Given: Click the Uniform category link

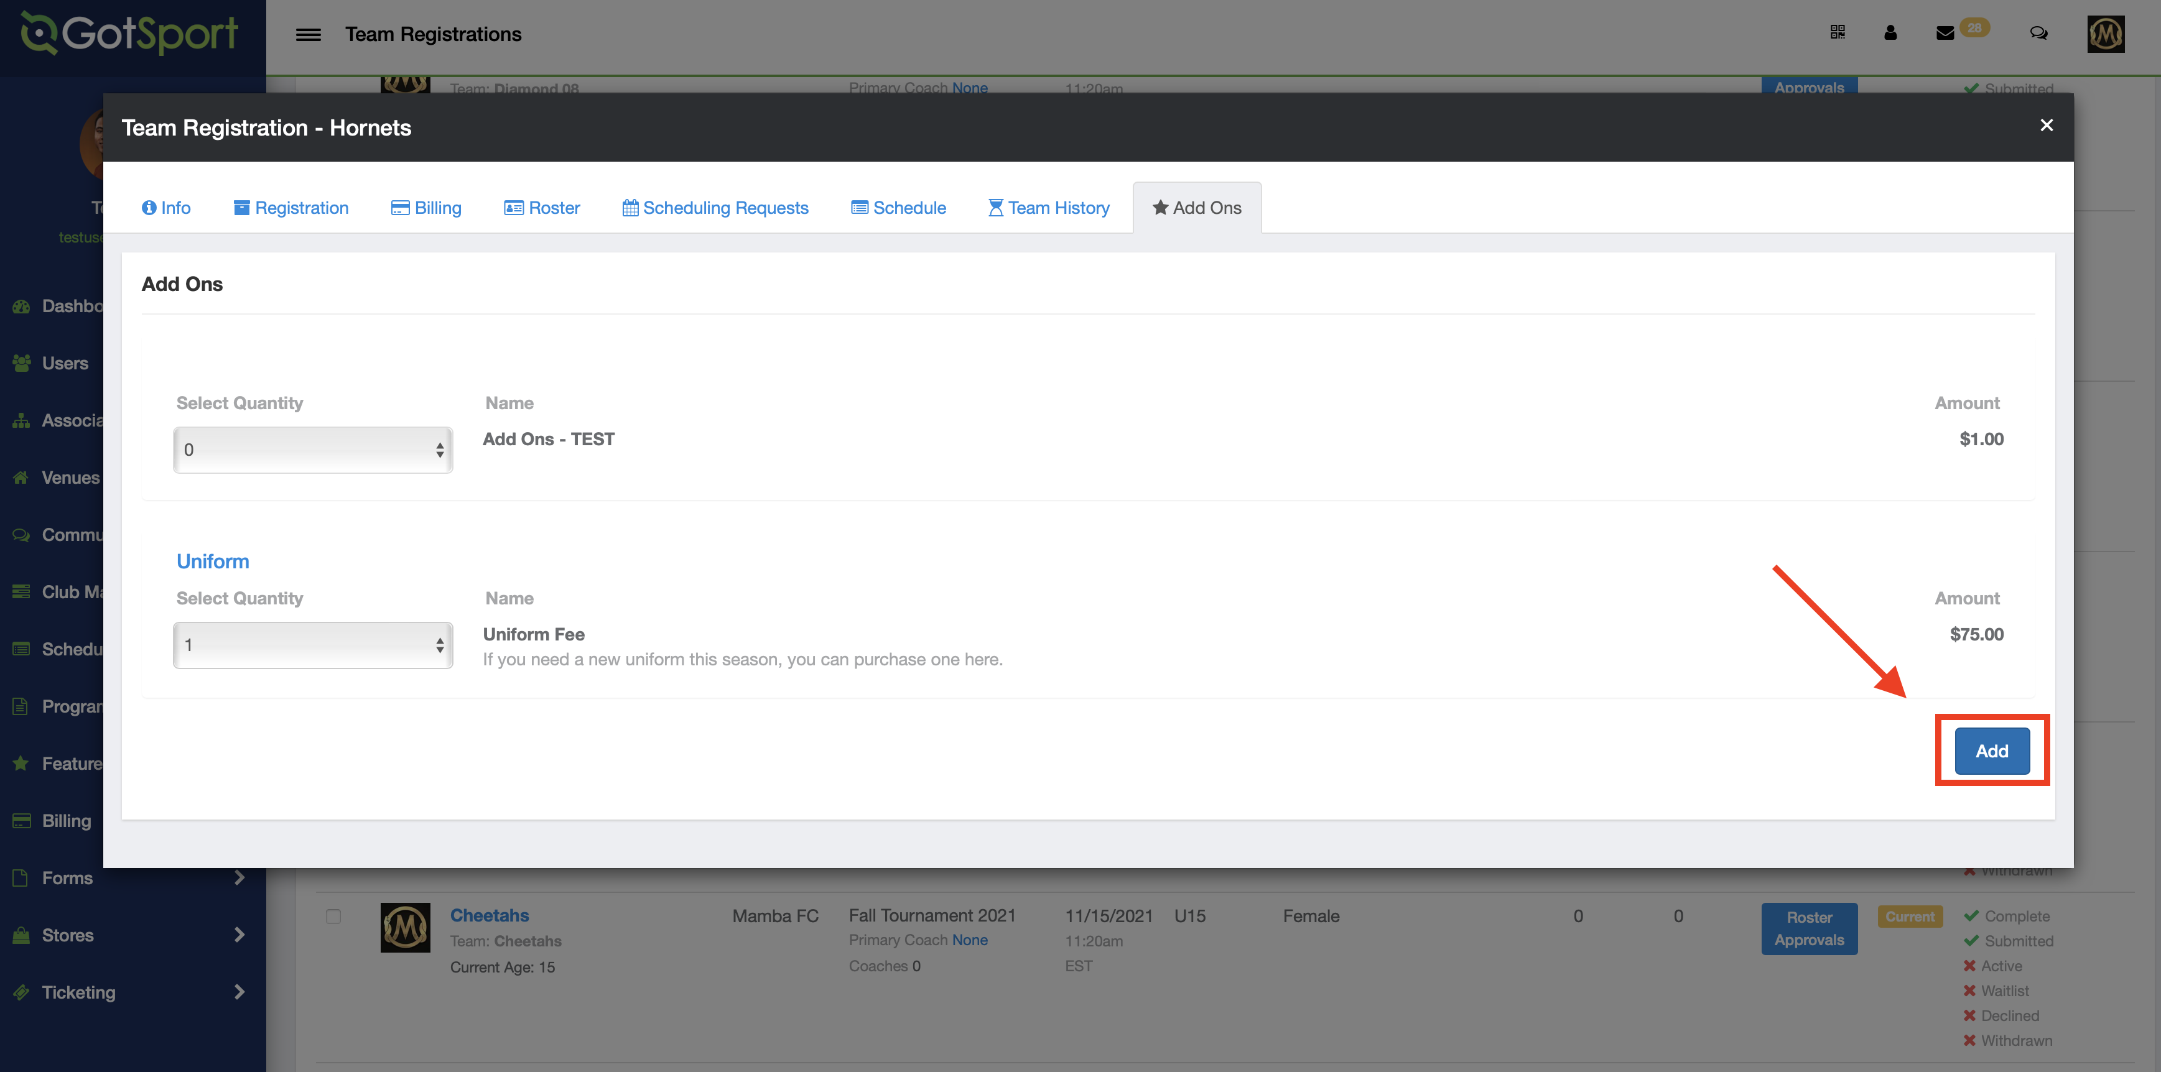Looking at the screenshot, I should (x=212, y=561).
